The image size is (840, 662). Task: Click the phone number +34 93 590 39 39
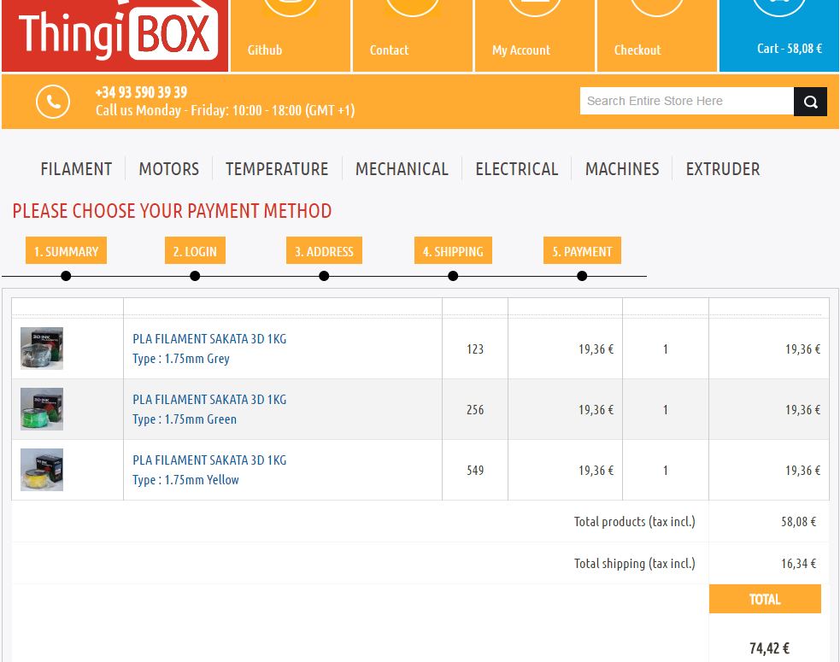(142, 92)
